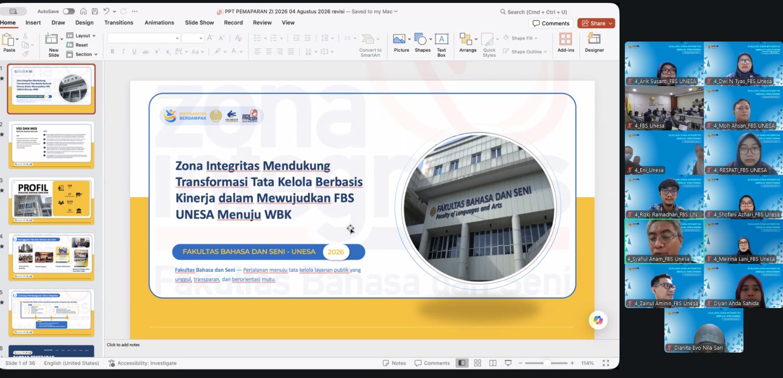Image resolution: width=783 pixels, height=378 pixels.
Task: Open the Share dropdown chevron
Action: pos(611,23)
